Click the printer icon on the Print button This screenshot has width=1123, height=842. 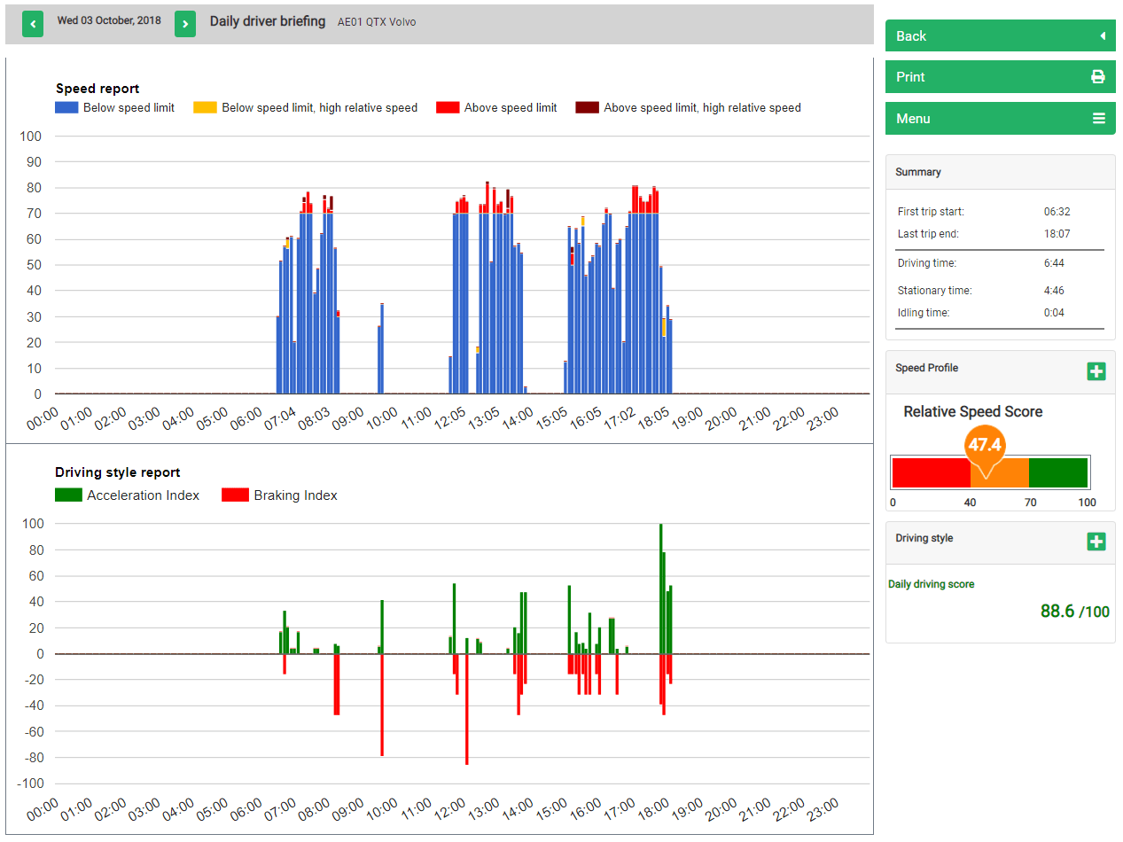click(x=1099, y=77)
